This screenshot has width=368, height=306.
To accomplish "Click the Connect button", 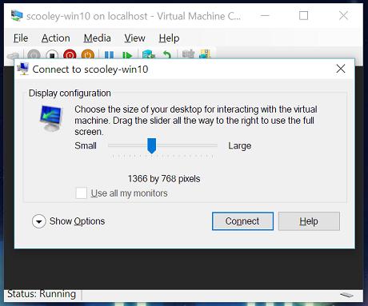I will point(242,221).
